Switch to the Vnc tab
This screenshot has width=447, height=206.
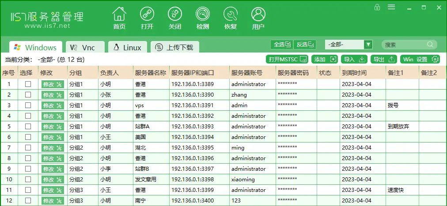coord(85,47)
